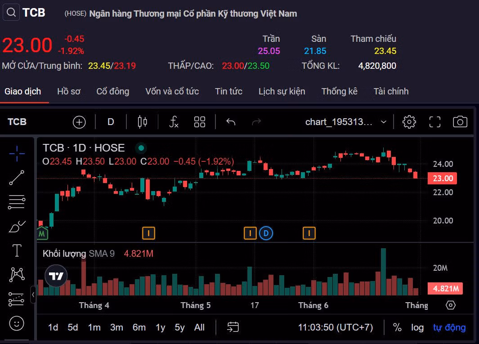Select the text annotation tool
The width and height of the screenshot is (479, 344).
[x=17, y=250]
